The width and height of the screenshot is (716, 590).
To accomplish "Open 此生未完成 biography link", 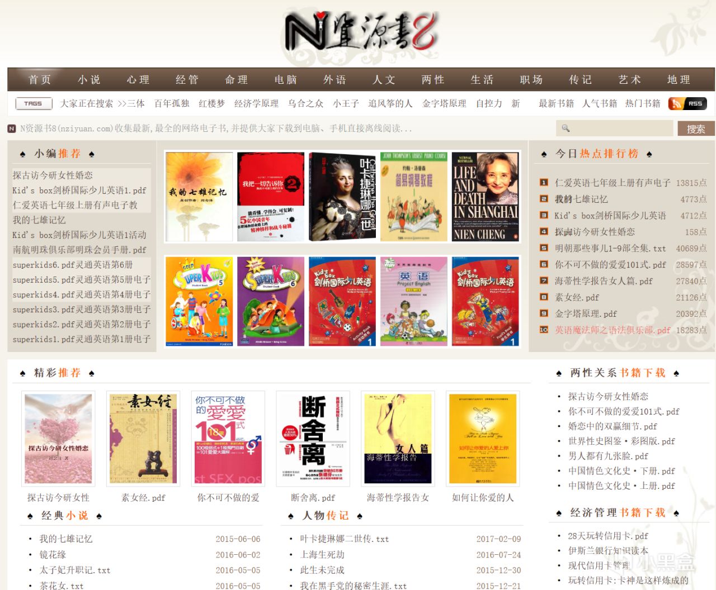I will coord(322,570).
